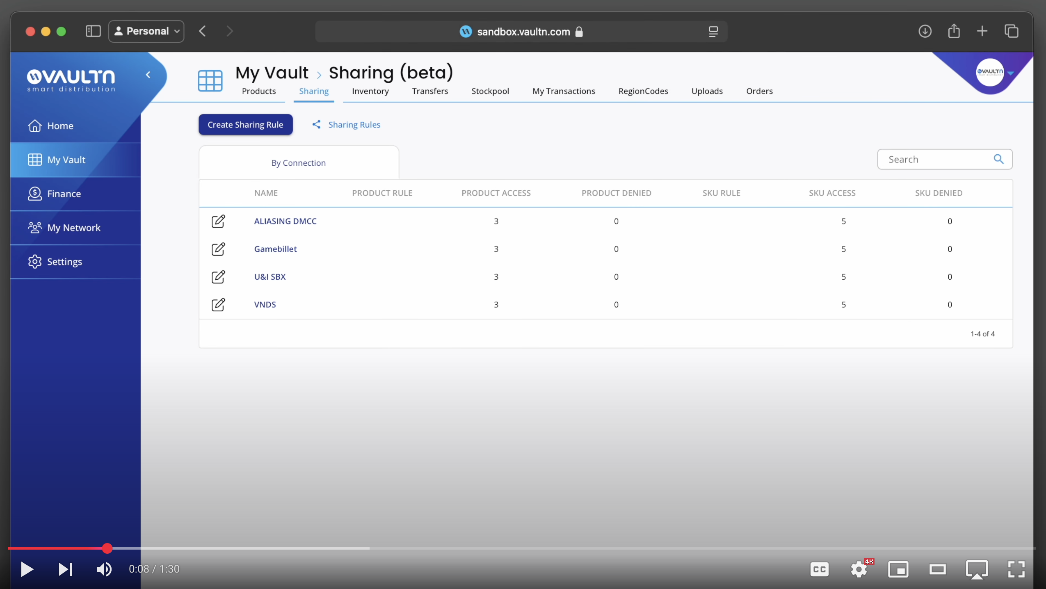
Task: Open Finance in sidebar
Action: (x=75, y=194)
